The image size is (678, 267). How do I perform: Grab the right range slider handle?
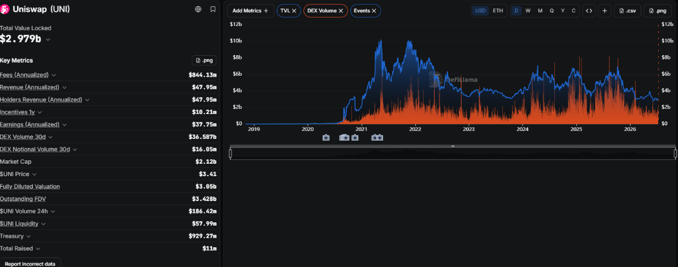pyautogui.click(x=675, y=154)
